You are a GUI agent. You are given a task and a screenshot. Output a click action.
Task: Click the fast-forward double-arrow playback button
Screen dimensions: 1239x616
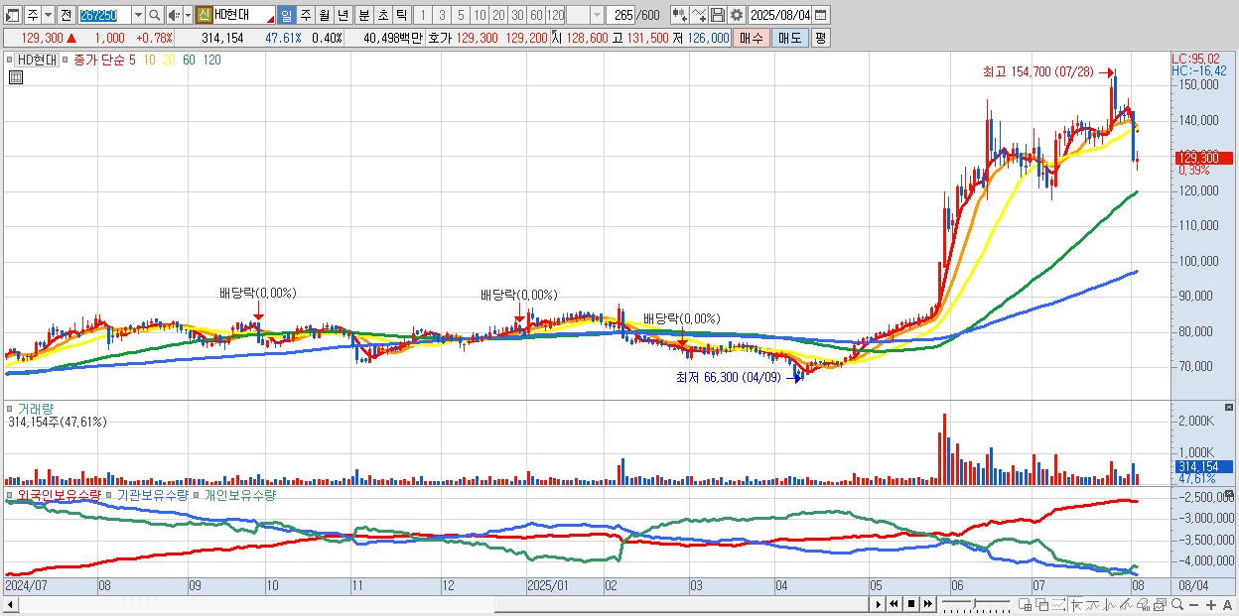927,604
